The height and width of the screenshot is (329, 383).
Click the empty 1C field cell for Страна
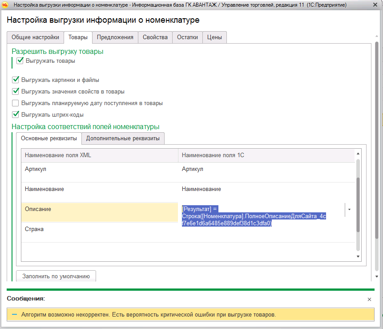coord(266,235)
